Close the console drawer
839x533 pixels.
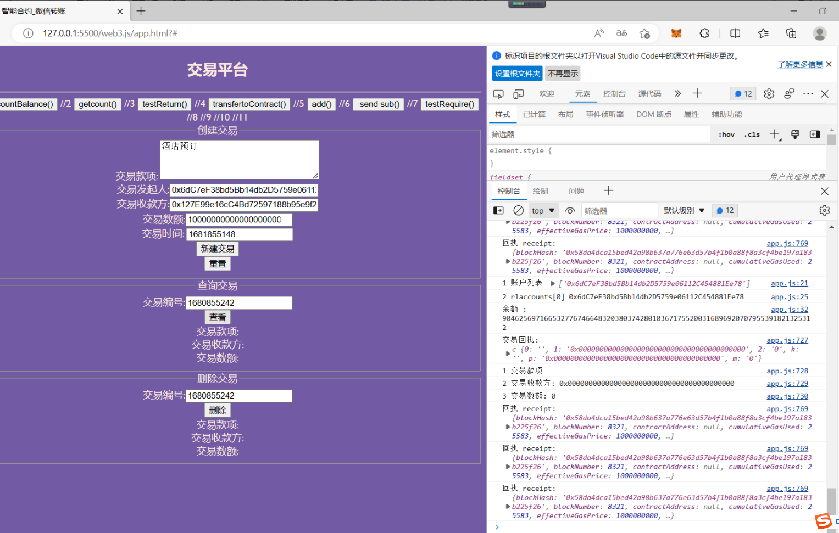click(824, 191)
